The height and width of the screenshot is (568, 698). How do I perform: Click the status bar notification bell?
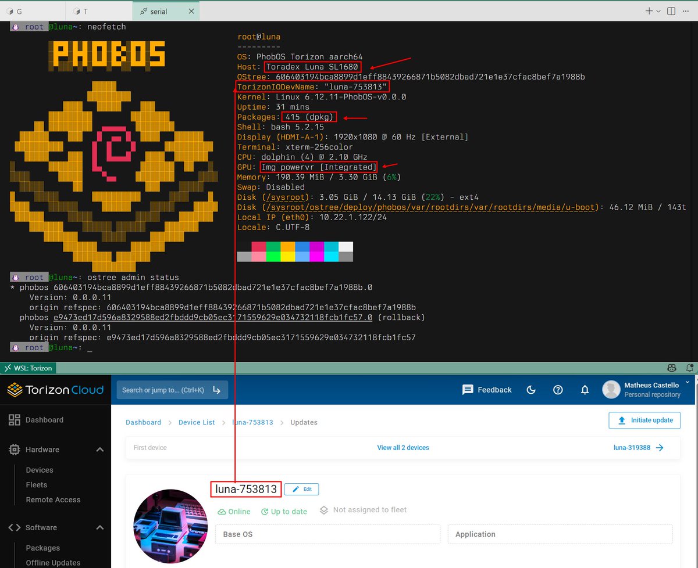pyautogui.click(x=689, y=368)
